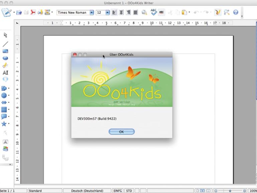The image size is (257, 193).
Task: Click the Find and Replace binoculars icon
Action: point(227,12)
